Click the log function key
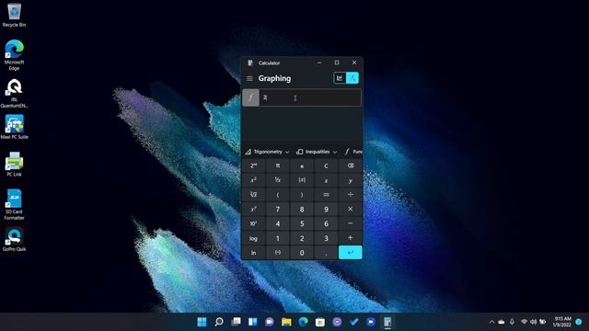The width and height of the screenshot is (589, 331). (x=254, y=238)
